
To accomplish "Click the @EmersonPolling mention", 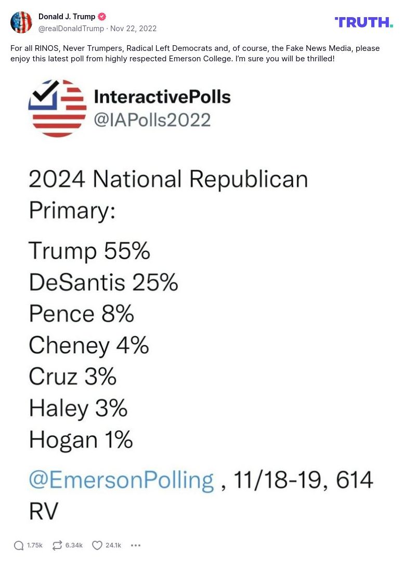I will 121,479.
